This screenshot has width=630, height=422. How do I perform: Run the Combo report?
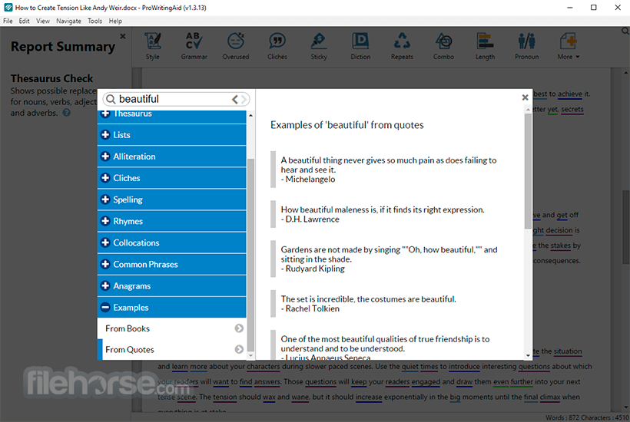(443, 46)
